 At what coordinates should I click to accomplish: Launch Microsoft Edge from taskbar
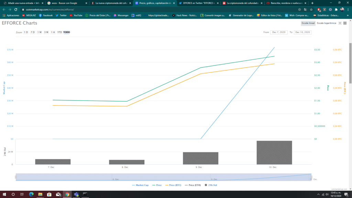click(31, 195)
